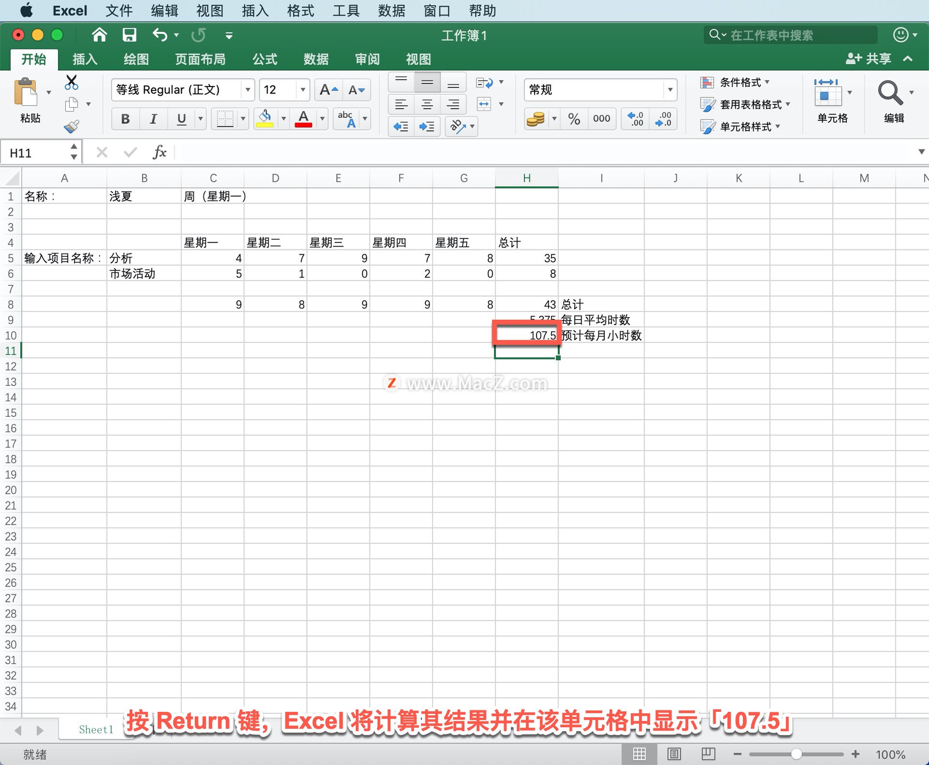Open quick access toolbar customize arrow
The height and width of the screenshot is (765, 929).
pyautogui.click(x=229, y=35)
